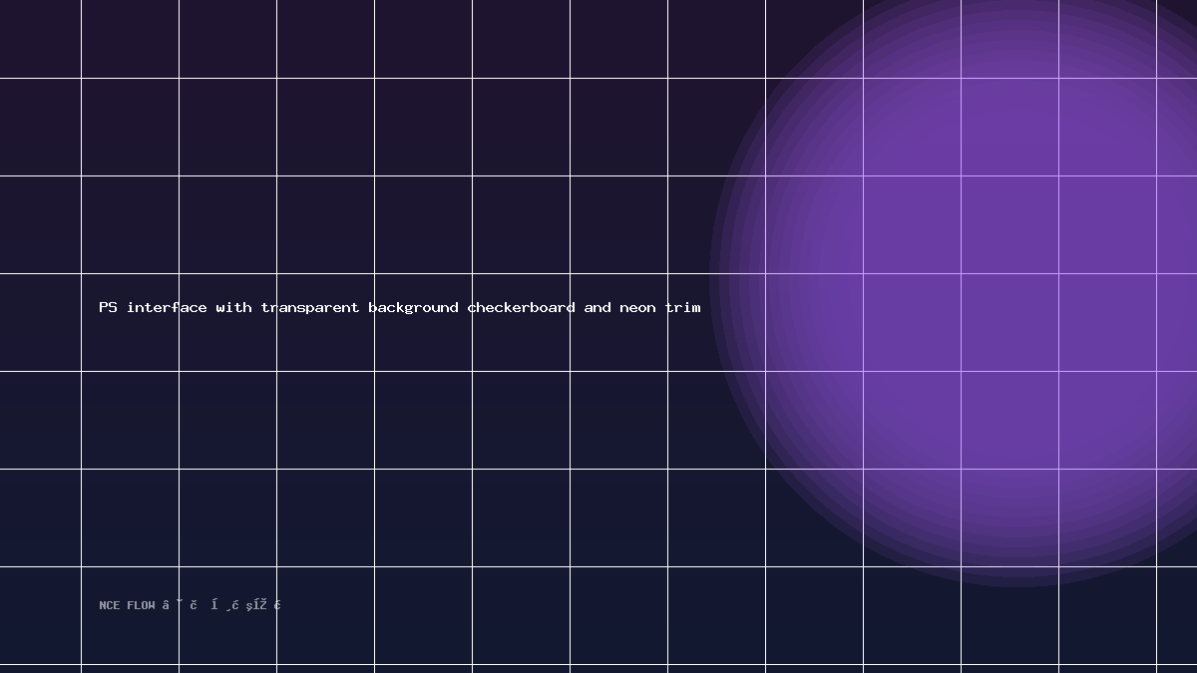Viewport: 1197px width, 673px height.
Task: Click the 'W' in footer 'FLOW'
Action: (x=152, y=605)
